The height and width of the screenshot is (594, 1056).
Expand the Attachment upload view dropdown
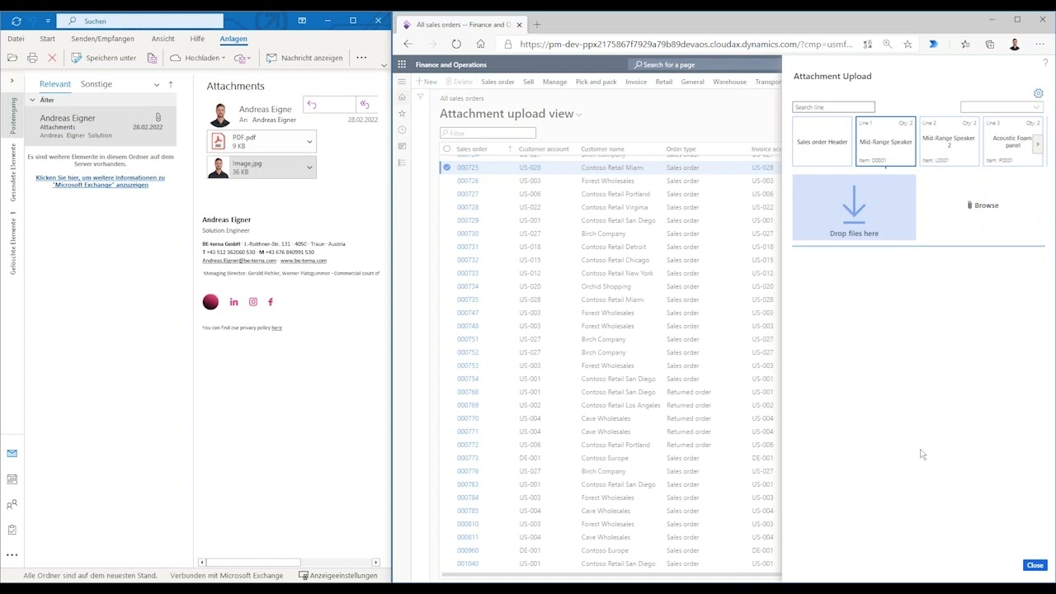579,115
